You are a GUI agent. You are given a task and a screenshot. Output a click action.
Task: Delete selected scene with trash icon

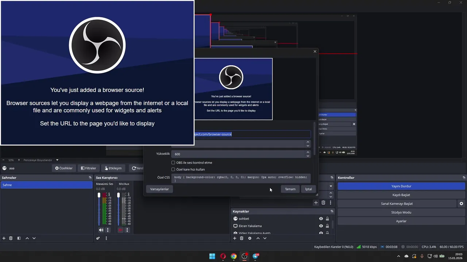11,238
